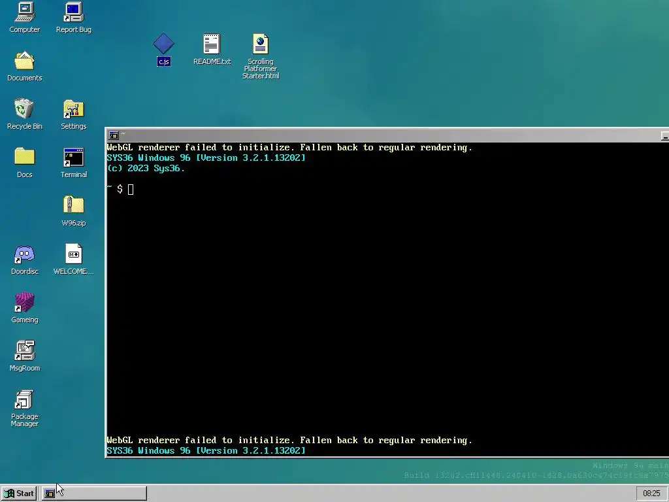Image resolution: width=669 pixels, height=502 pixels.
Task: Open the Settings shortcut
Action: [x=73, y=114]
